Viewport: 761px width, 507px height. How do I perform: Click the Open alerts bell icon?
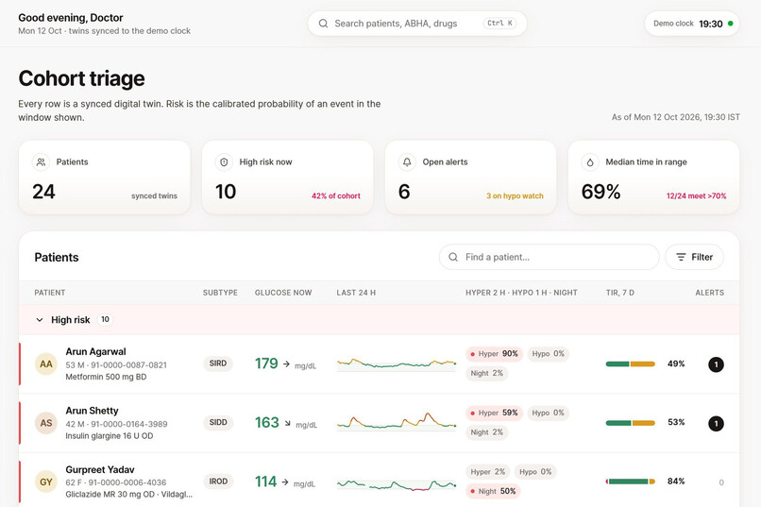pyautogui.click(x=407, y=162)
